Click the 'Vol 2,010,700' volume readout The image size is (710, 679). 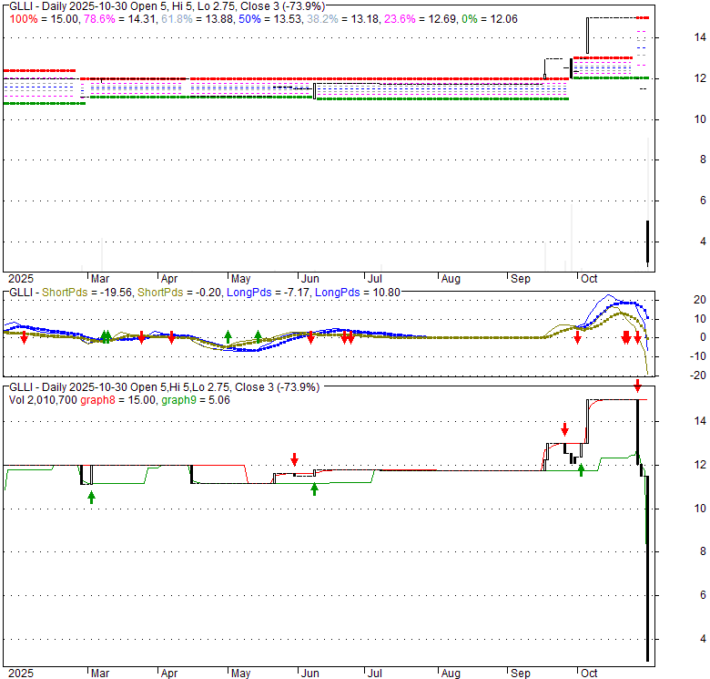43,400
